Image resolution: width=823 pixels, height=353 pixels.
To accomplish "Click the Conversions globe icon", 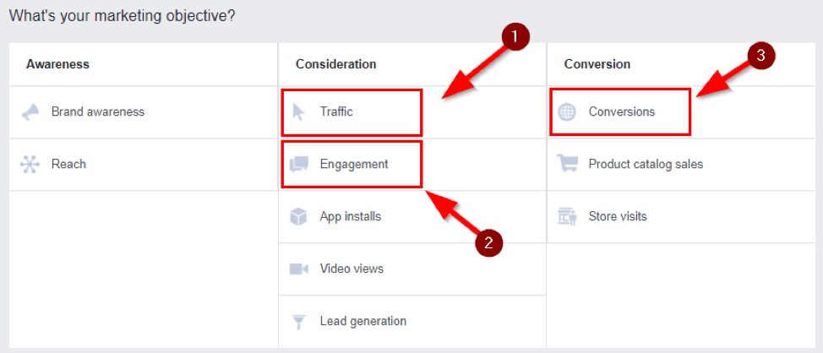I will [x=567, y=112].
